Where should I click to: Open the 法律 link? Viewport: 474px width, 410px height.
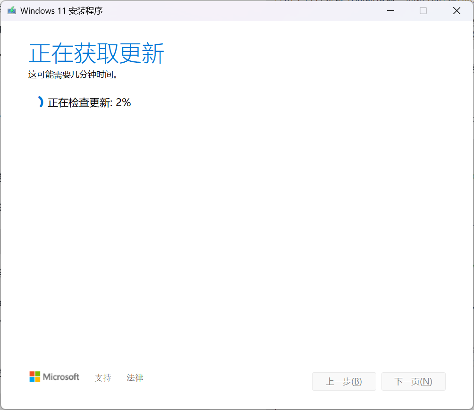pos(135,377)
